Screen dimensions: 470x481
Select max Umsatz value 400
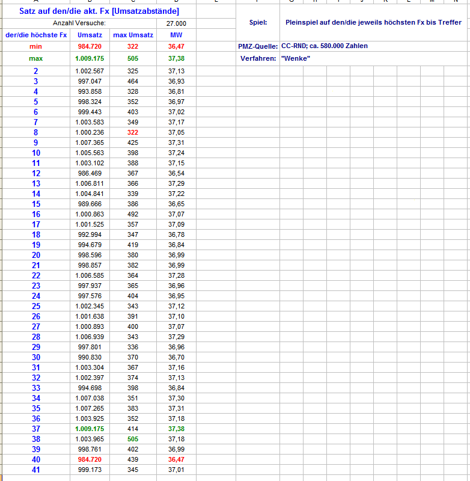133,326
